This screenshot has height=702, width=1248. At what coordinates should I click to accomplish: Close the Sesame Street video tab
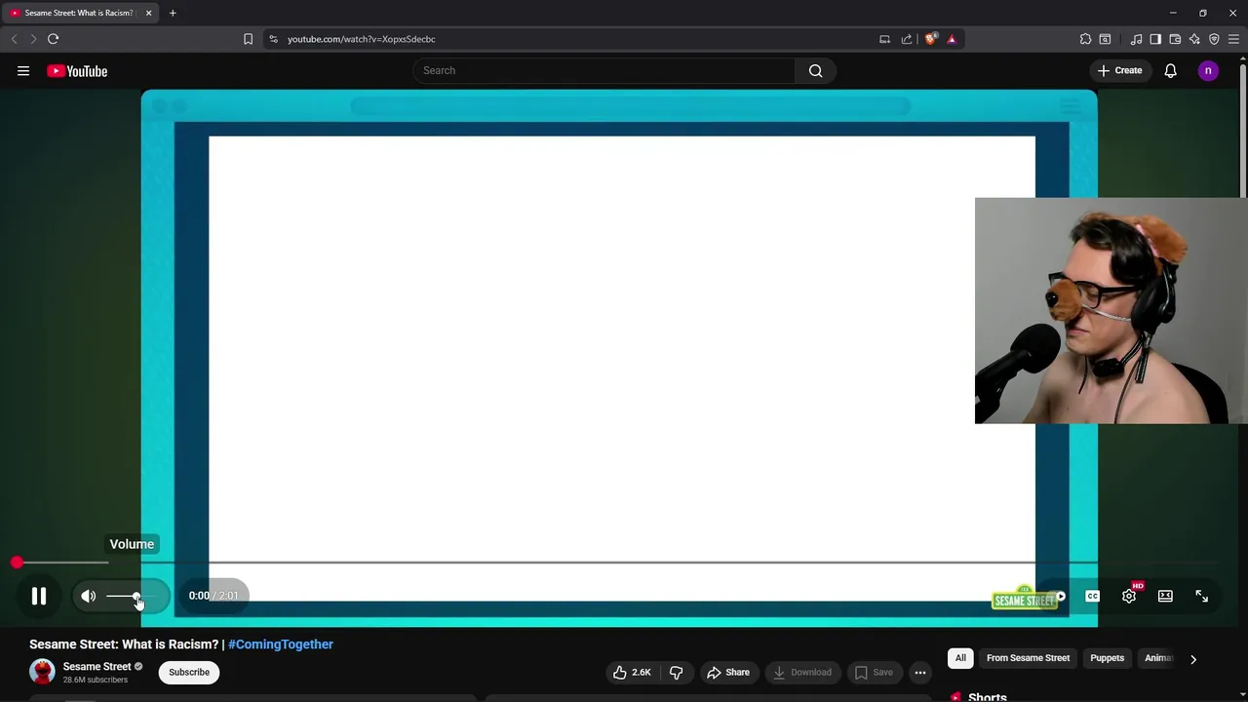pos(148,13)
